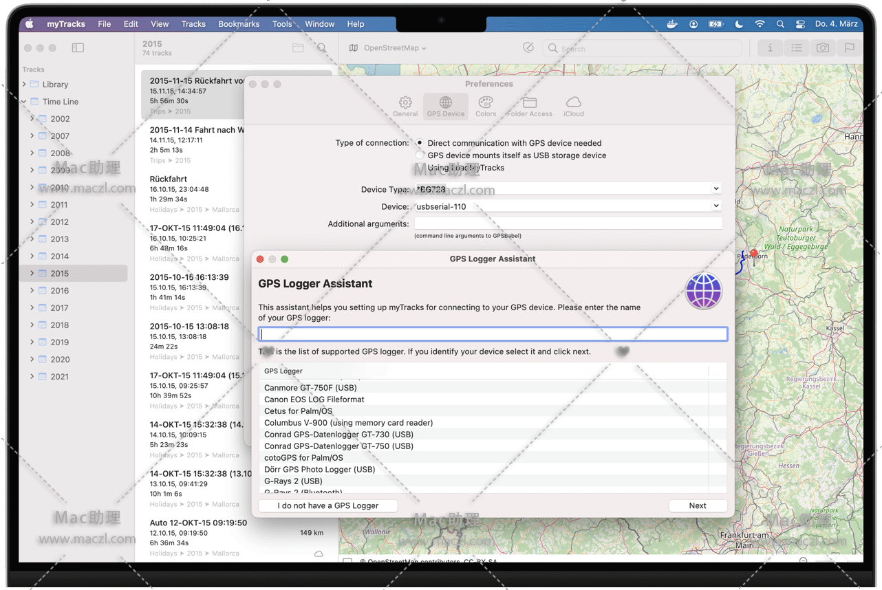This screenshot has height=590, width=882.
Task: Select GPS device mounts as USB storage
Action: tap(420, 155)
